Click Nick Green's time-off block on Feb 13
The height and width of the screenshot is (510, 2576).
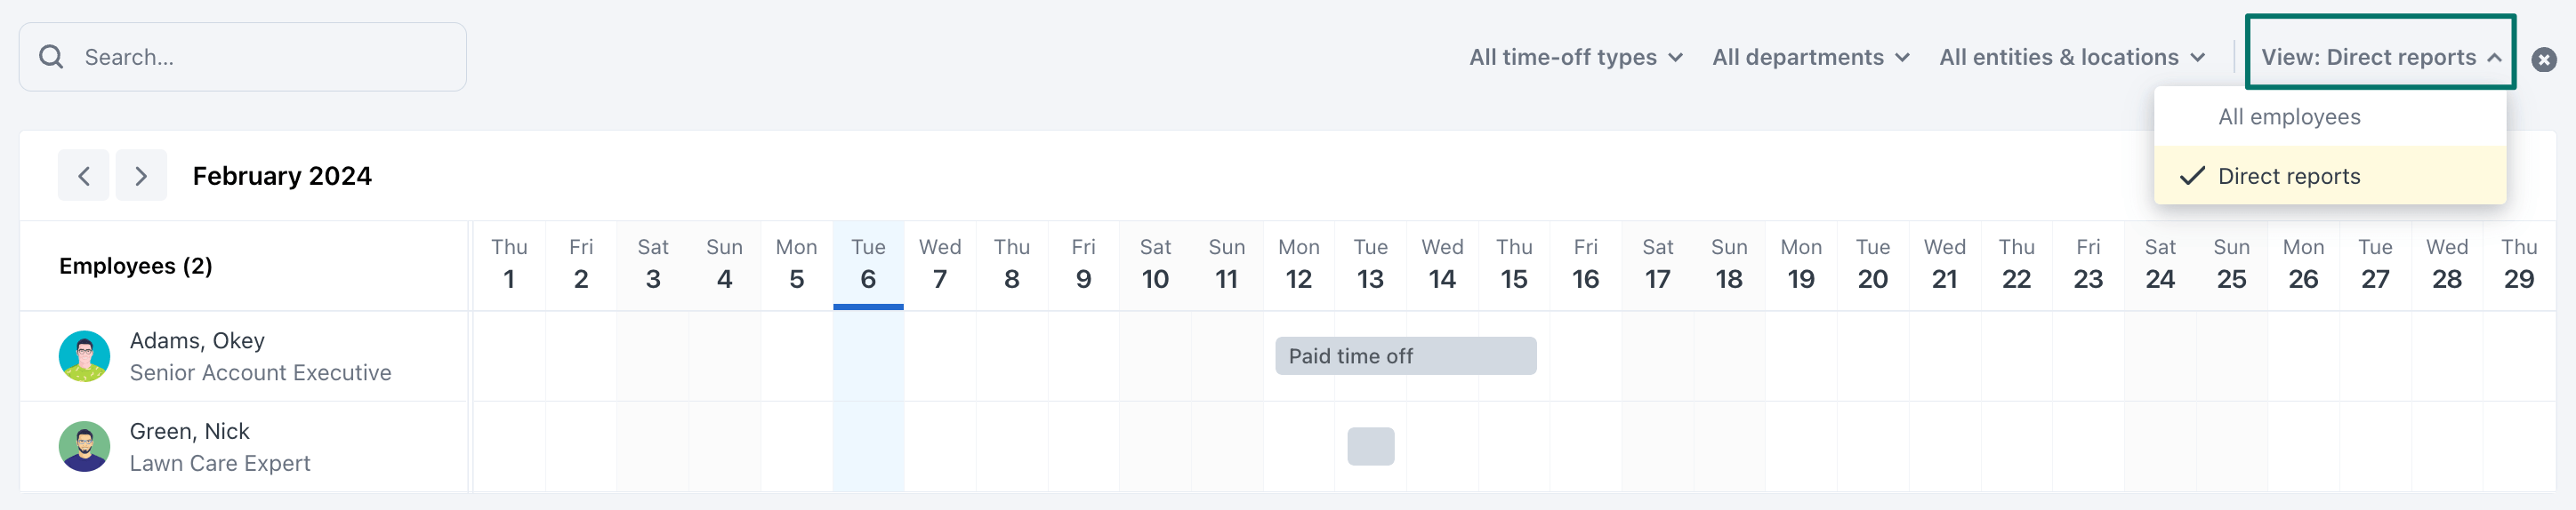(x=1370, y=446)
